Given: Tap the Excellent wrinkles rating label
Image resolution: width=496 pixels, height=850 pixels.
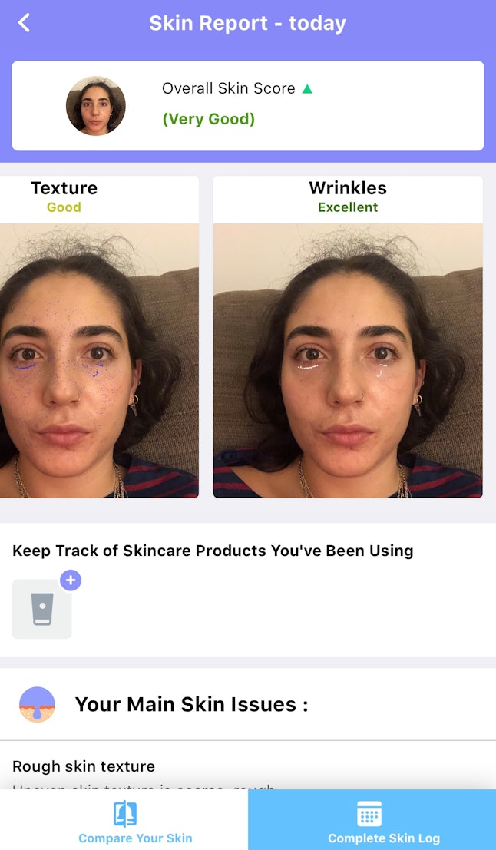Looking at the screenshot, I should (x=348, y=207).
